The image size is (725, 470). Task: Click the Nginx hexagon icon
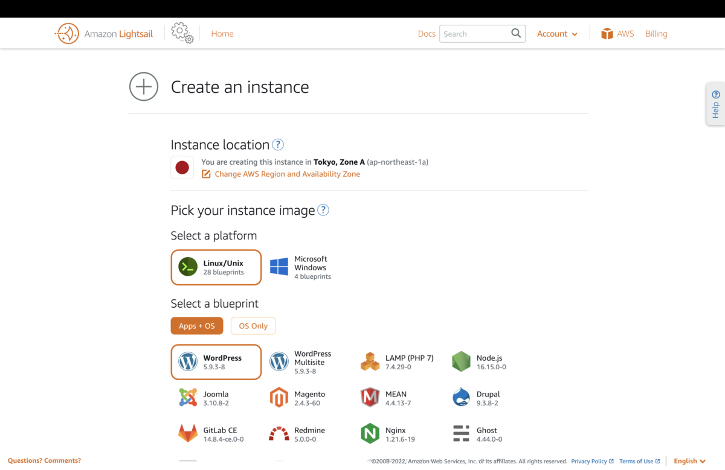click(x=370, y=434)
